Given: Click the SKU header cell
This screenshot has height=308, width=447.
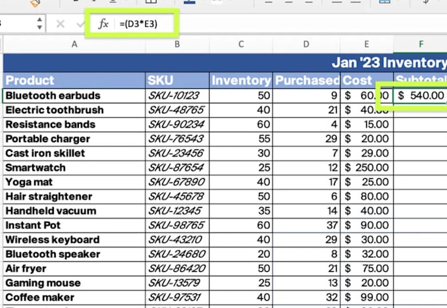Looking at the screenshot, I should 177,80.
